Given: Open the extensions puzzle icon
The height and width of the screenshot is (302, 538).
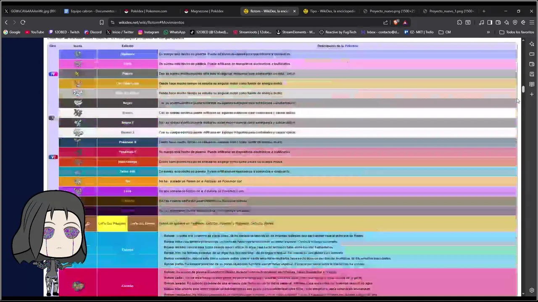Looking at the screenshot, I should [459, 22].
